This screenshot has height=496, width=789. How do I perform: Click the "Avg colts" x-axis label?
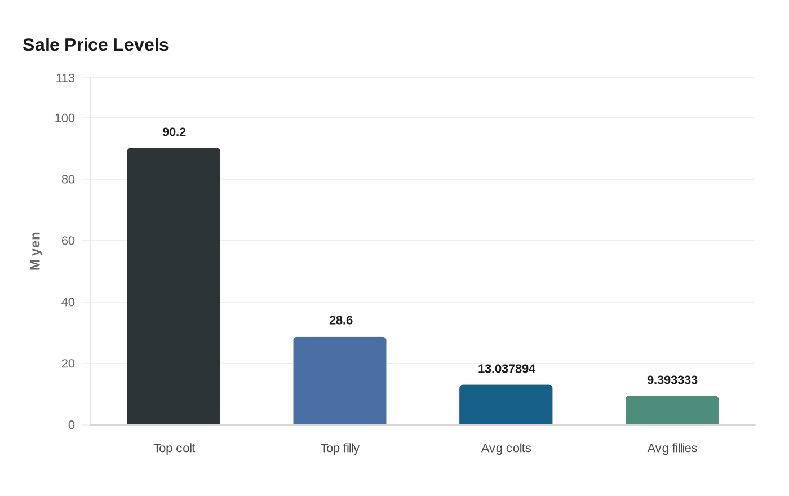tap(506, 448)
